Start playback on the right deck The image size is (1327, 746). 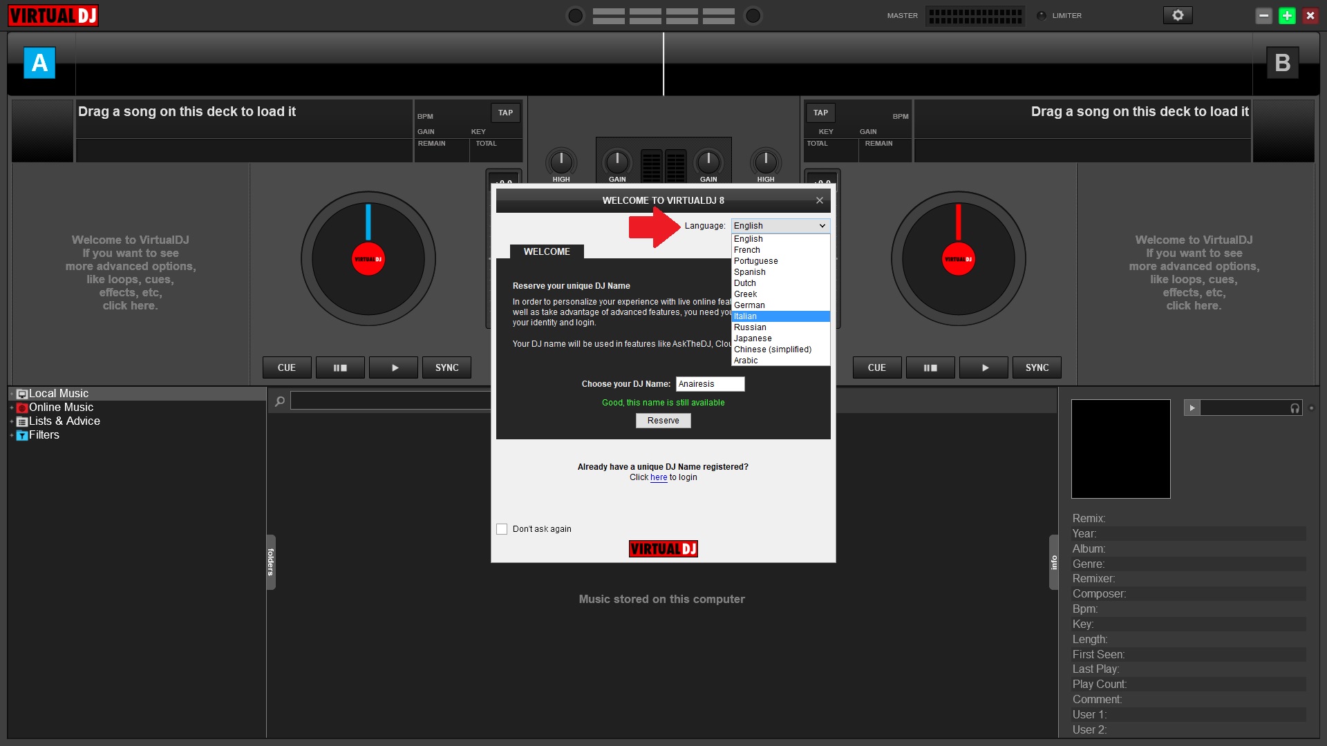pos(984,367)
